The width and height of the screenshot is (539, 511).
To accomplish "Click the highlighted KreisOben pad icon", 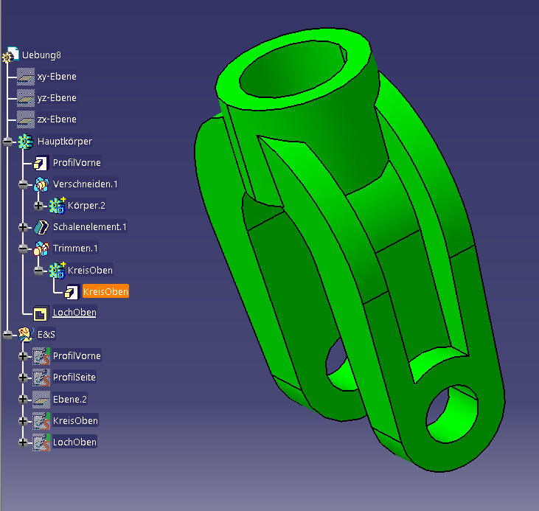I will click(x=72, y=292).
